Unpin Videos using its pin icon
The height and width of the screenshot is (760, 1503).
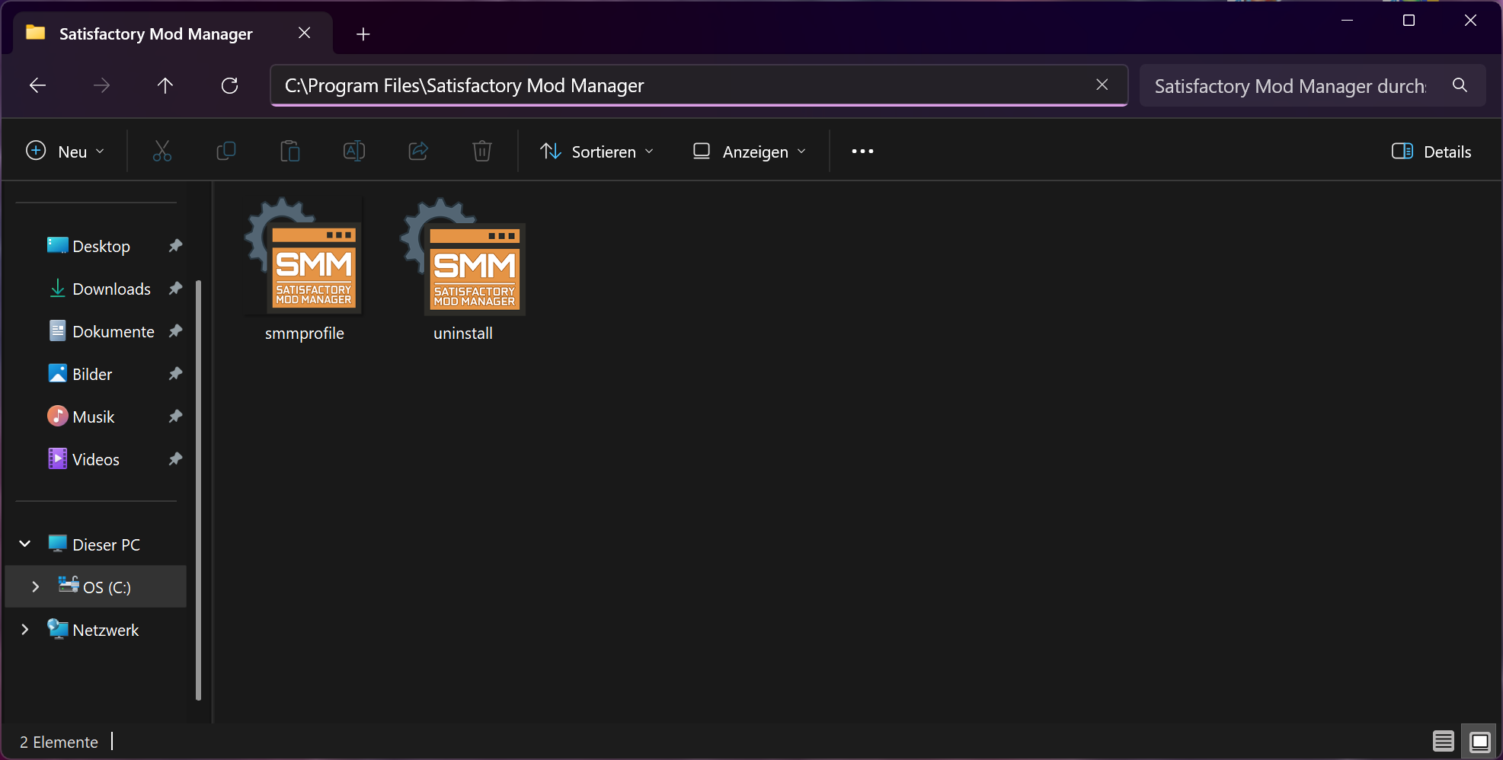pyautogui.click(x=175, y=458)
